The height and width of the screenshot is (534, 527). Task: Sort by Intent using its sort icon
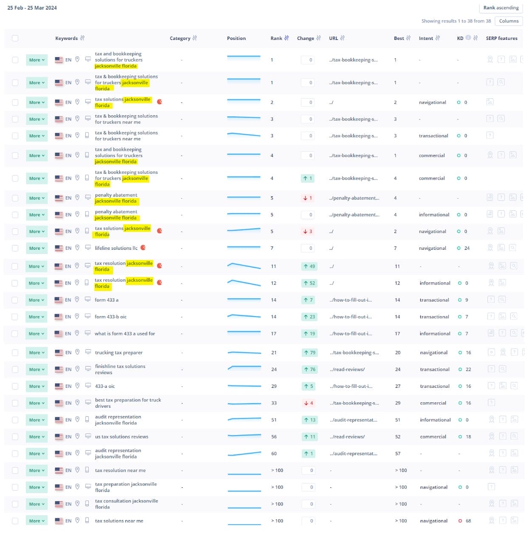pyautogui.click(x=438, y=38)
